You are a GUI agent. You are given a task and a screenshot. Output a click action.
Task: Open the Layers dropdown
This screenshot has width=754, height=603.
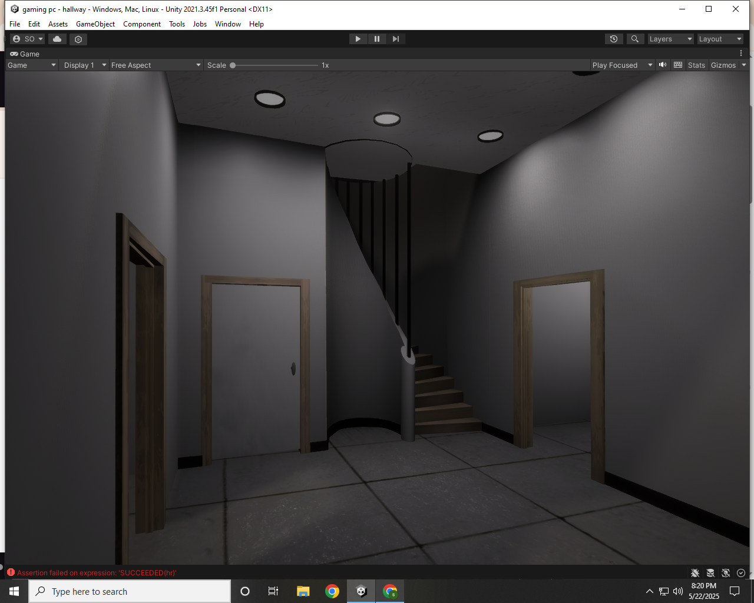[670, 39]
